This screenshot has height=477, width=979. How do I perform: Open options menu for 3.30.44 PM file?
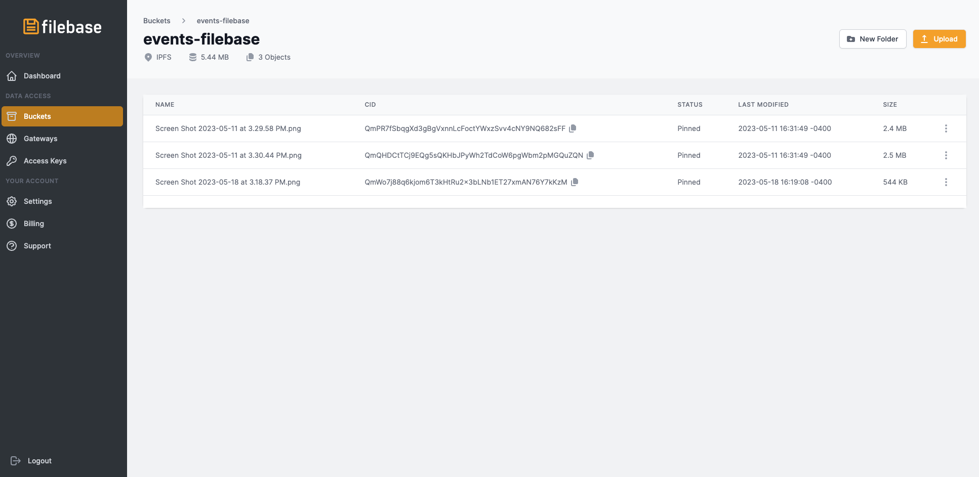946,155
